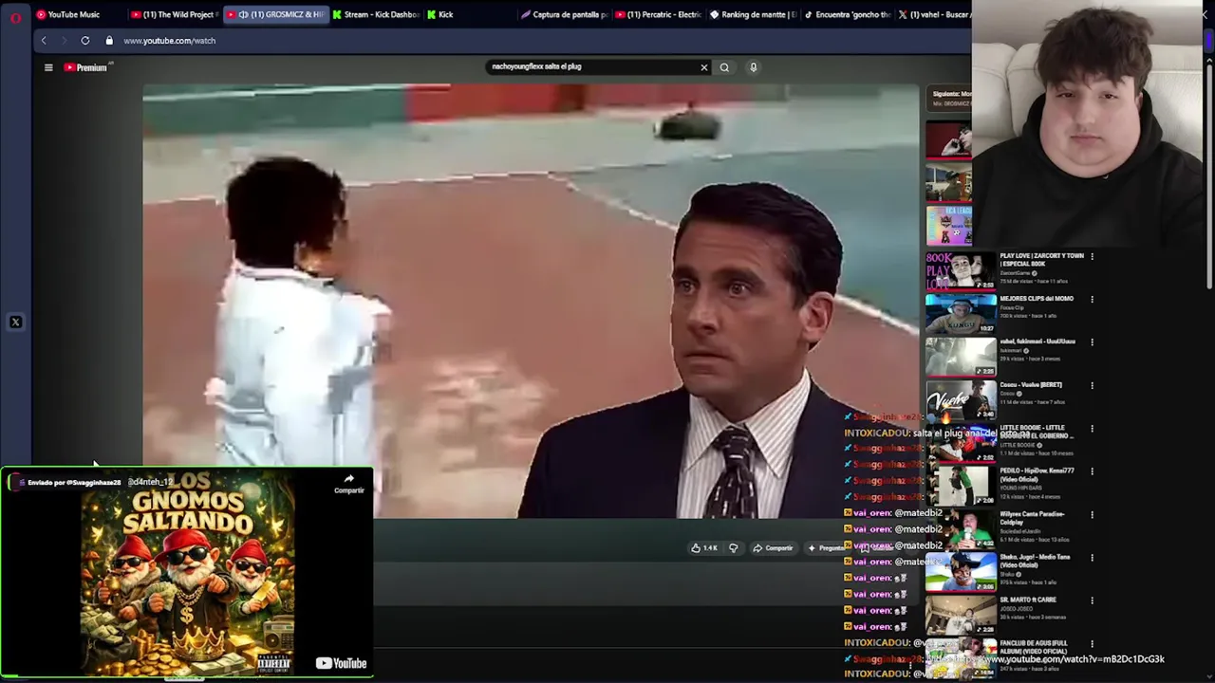Open options for PEDILO video
Screen dimensions: 1215x683
[x=1092, y=471]
